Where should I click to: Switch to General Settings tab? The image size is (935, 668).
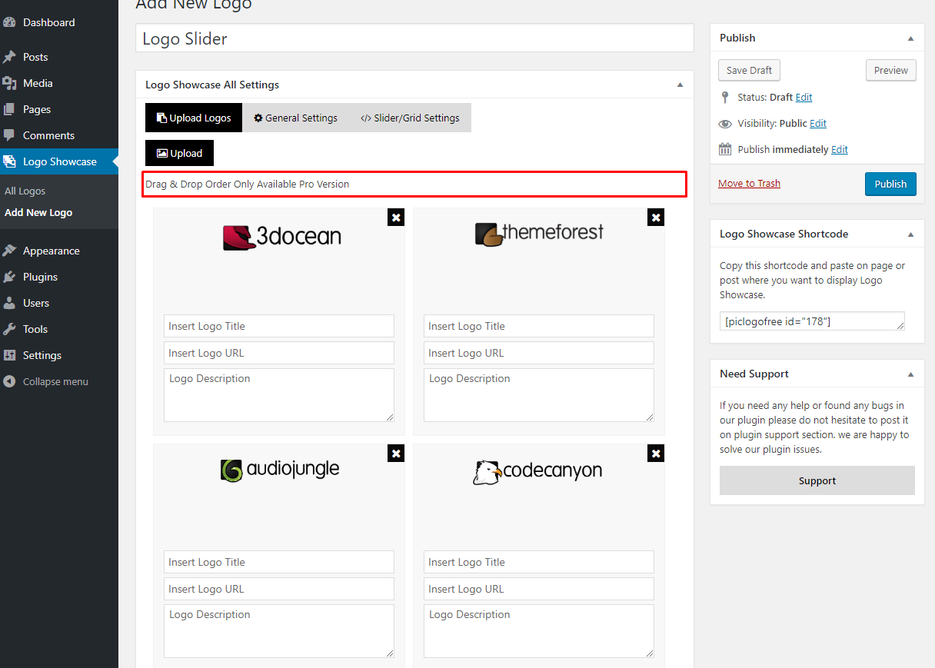(296, 118)
